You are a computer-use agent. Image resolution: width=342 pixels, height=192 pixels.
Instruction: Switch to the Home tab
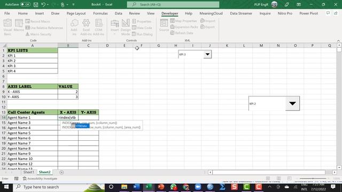pyautogui.click(x=22, y=13)
